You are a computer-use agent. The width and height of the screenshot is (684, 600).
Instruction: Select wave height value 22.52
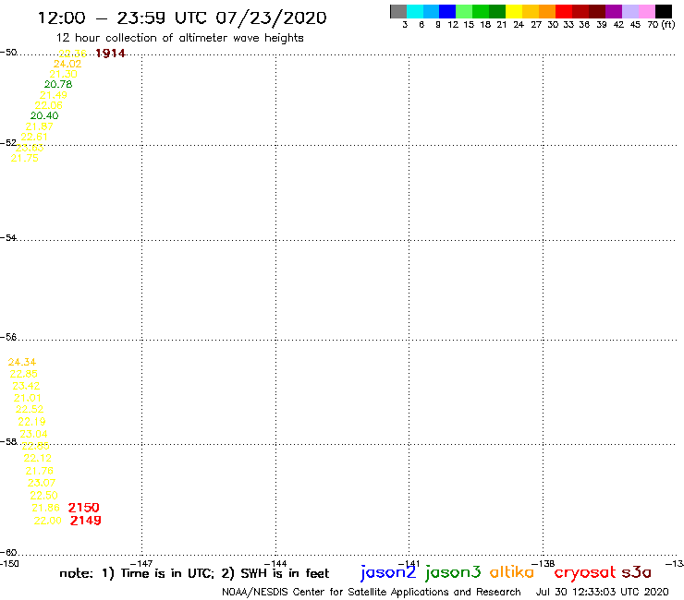click(30, 409)
